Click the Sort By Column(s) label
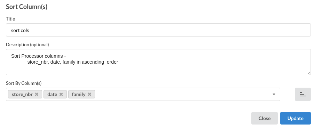 pos(24,83)
